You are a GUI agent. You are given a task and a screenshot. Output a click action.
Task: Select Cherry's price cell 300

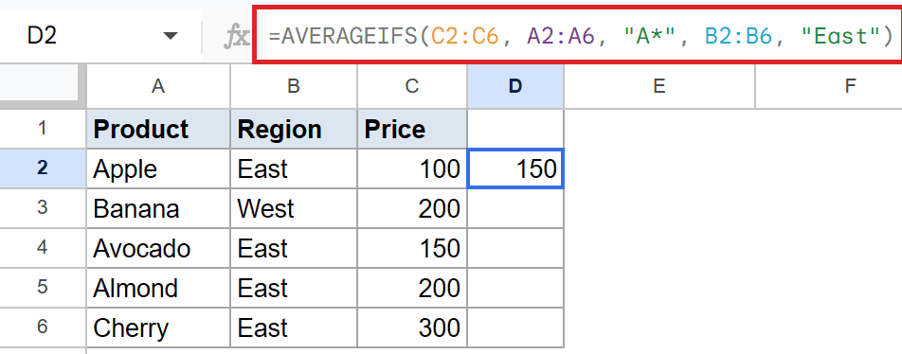click(412, 327)
